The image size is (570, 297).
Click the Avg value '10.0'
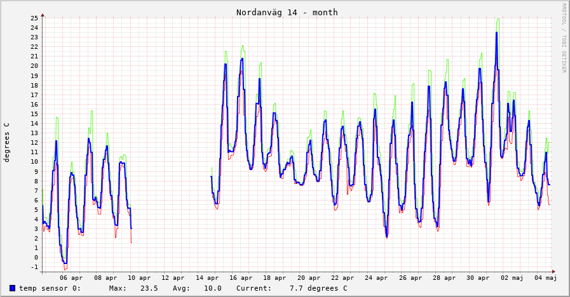[213, 288]
